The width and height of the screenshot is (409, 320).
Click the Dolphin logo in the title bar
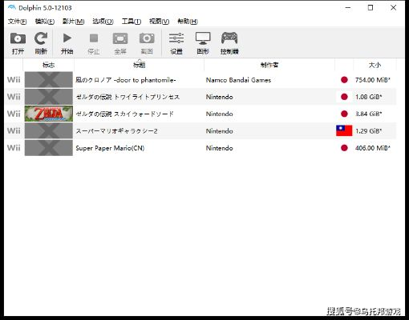click(12, 7)
